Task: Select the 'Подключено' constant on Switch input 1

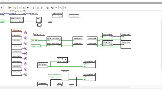Action: [x=54, y=77]
